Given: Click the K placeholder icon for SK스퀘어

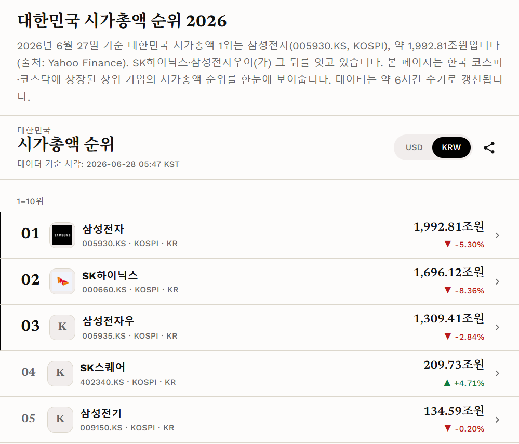Looking at the screenshot, I should click(x=60, y=373).
